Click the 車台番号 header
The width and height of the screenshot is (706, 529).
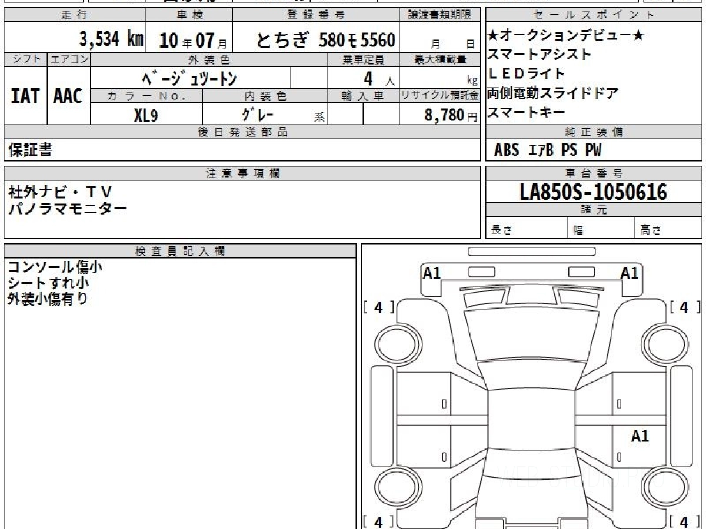594,173
